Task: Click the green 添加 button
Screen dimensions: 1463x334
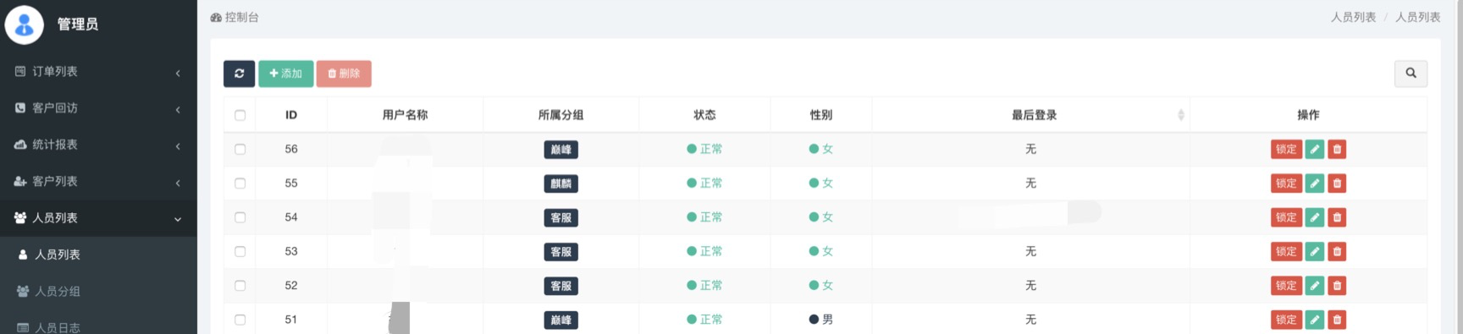Action: pos(286,74)
